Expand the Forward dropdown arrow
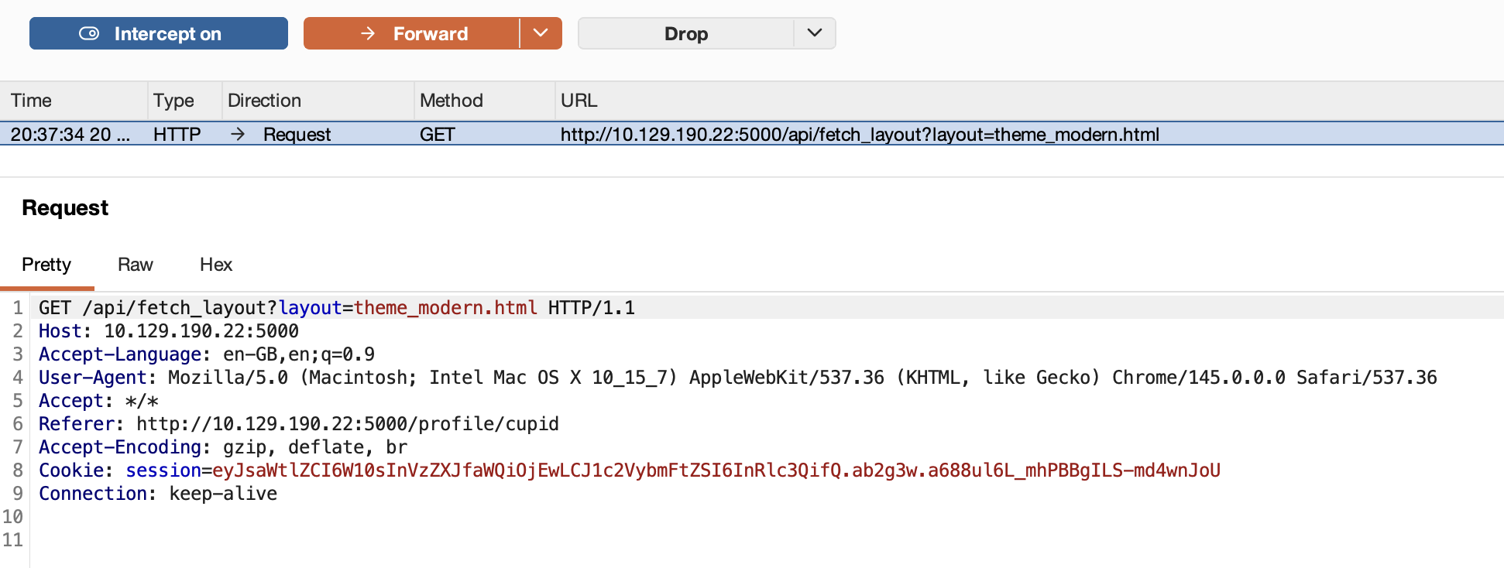This screenshot has height=568, width=1504. click(541, 33)
